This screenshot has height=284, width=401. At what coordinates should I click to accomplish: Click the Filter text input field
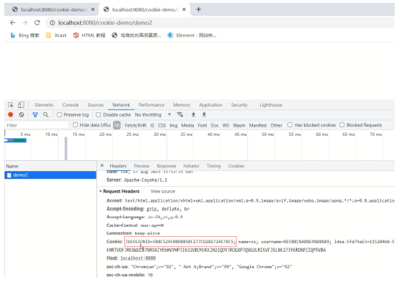click(36, 125)
